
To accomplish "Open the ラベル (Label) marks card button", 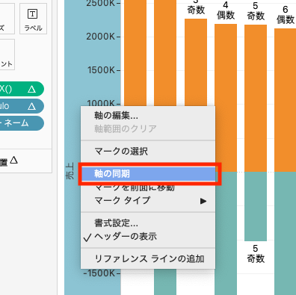I will click(33, 19).
